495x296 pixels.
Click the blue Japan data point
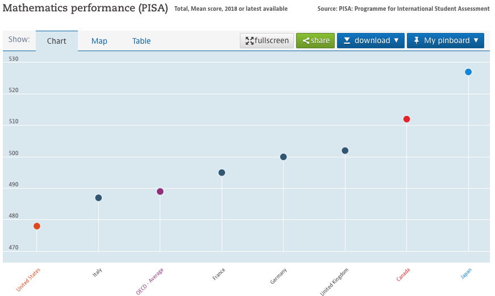468,72
